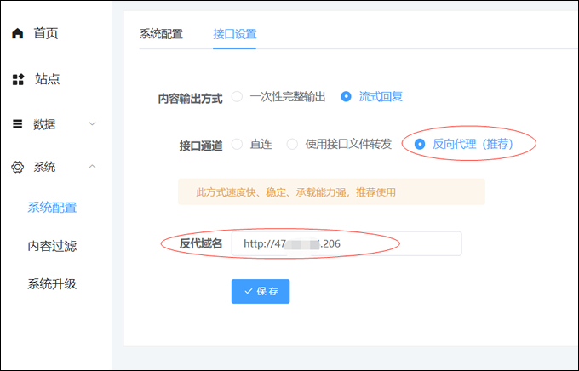Image resolution: width=579 pixels, height=371 pixels.
Task: Select the 一次性完整输出 radio option
Action: click(237, 97)
